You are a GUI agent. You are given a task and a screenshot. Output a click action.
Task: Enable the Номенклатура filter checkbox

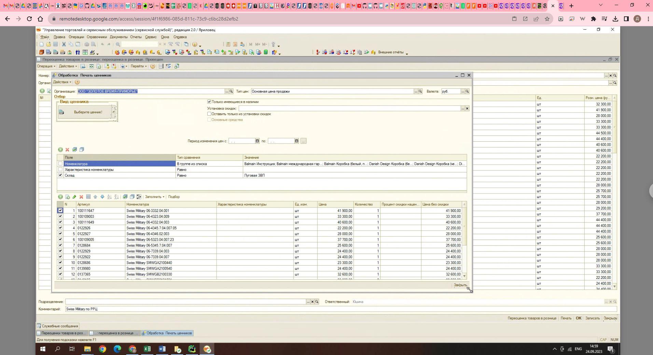tap(60, 164)
